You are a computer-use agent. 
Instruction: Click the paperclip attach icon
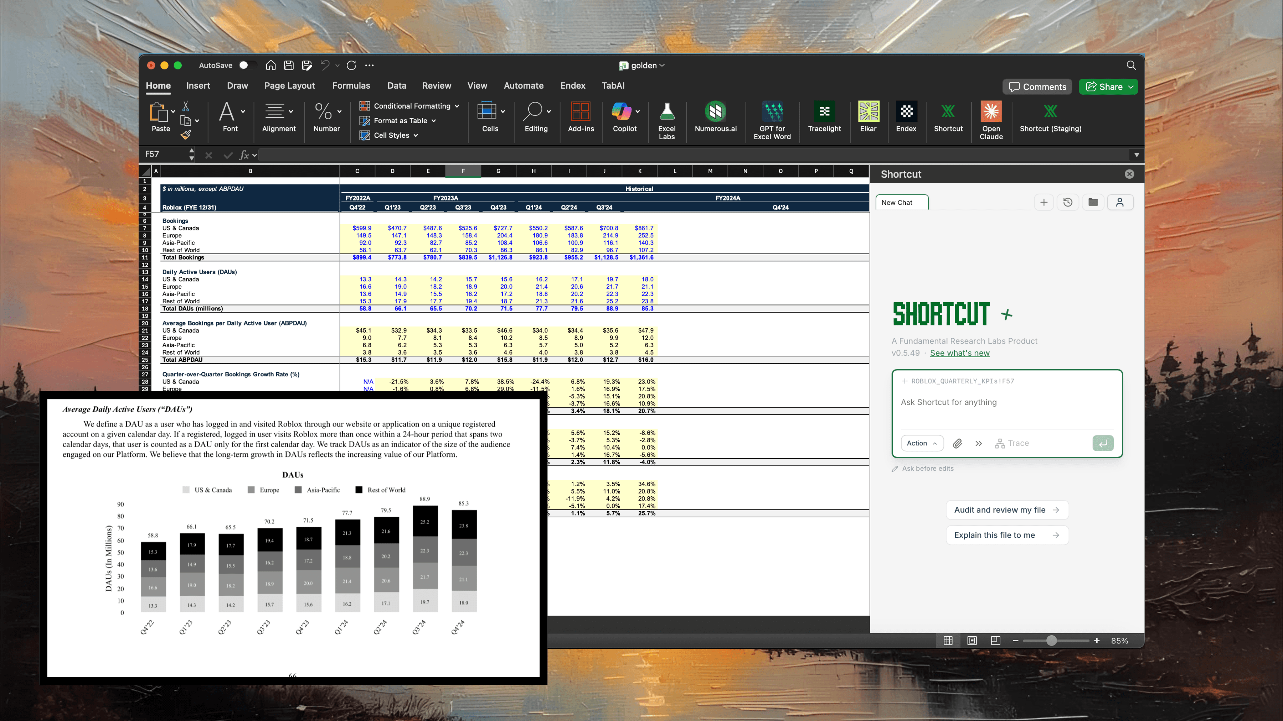pos(957,443)
